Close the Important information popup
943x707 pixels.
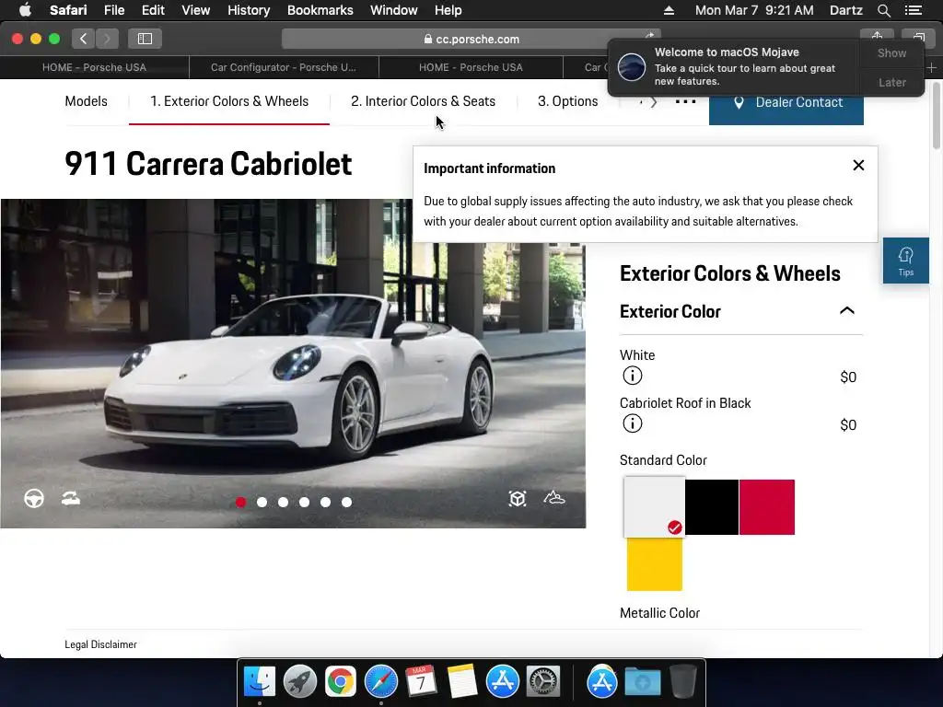pos(858,166)
